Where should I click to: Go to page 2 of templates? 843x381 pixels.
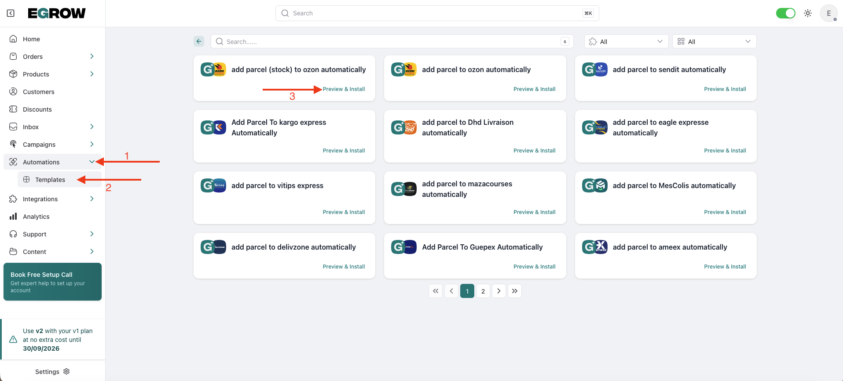pyautogui.click(x=483, y=291)
